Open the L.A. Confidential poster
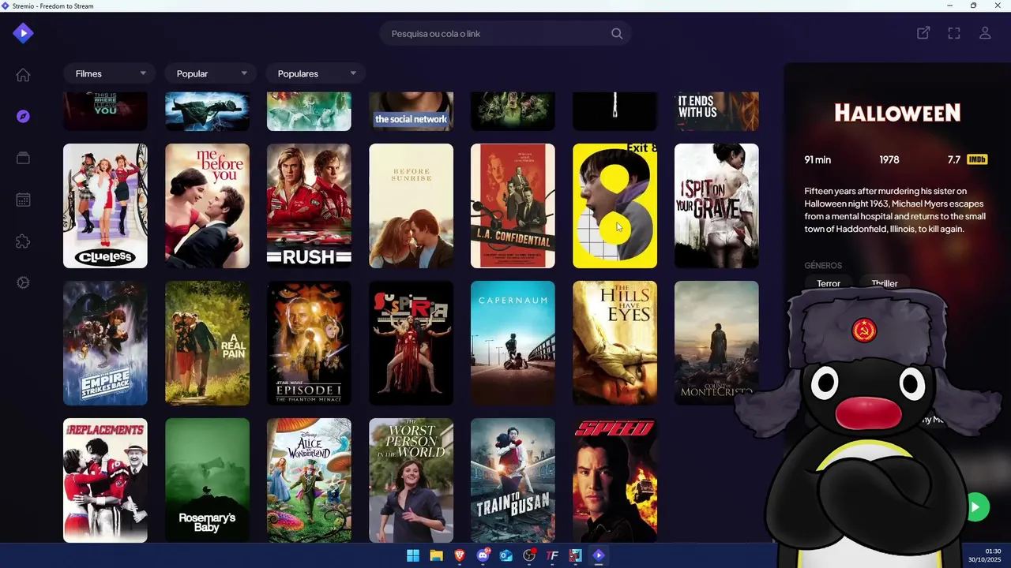The height and width of the screenshot is (568, 1011). [x=513, y=206]
